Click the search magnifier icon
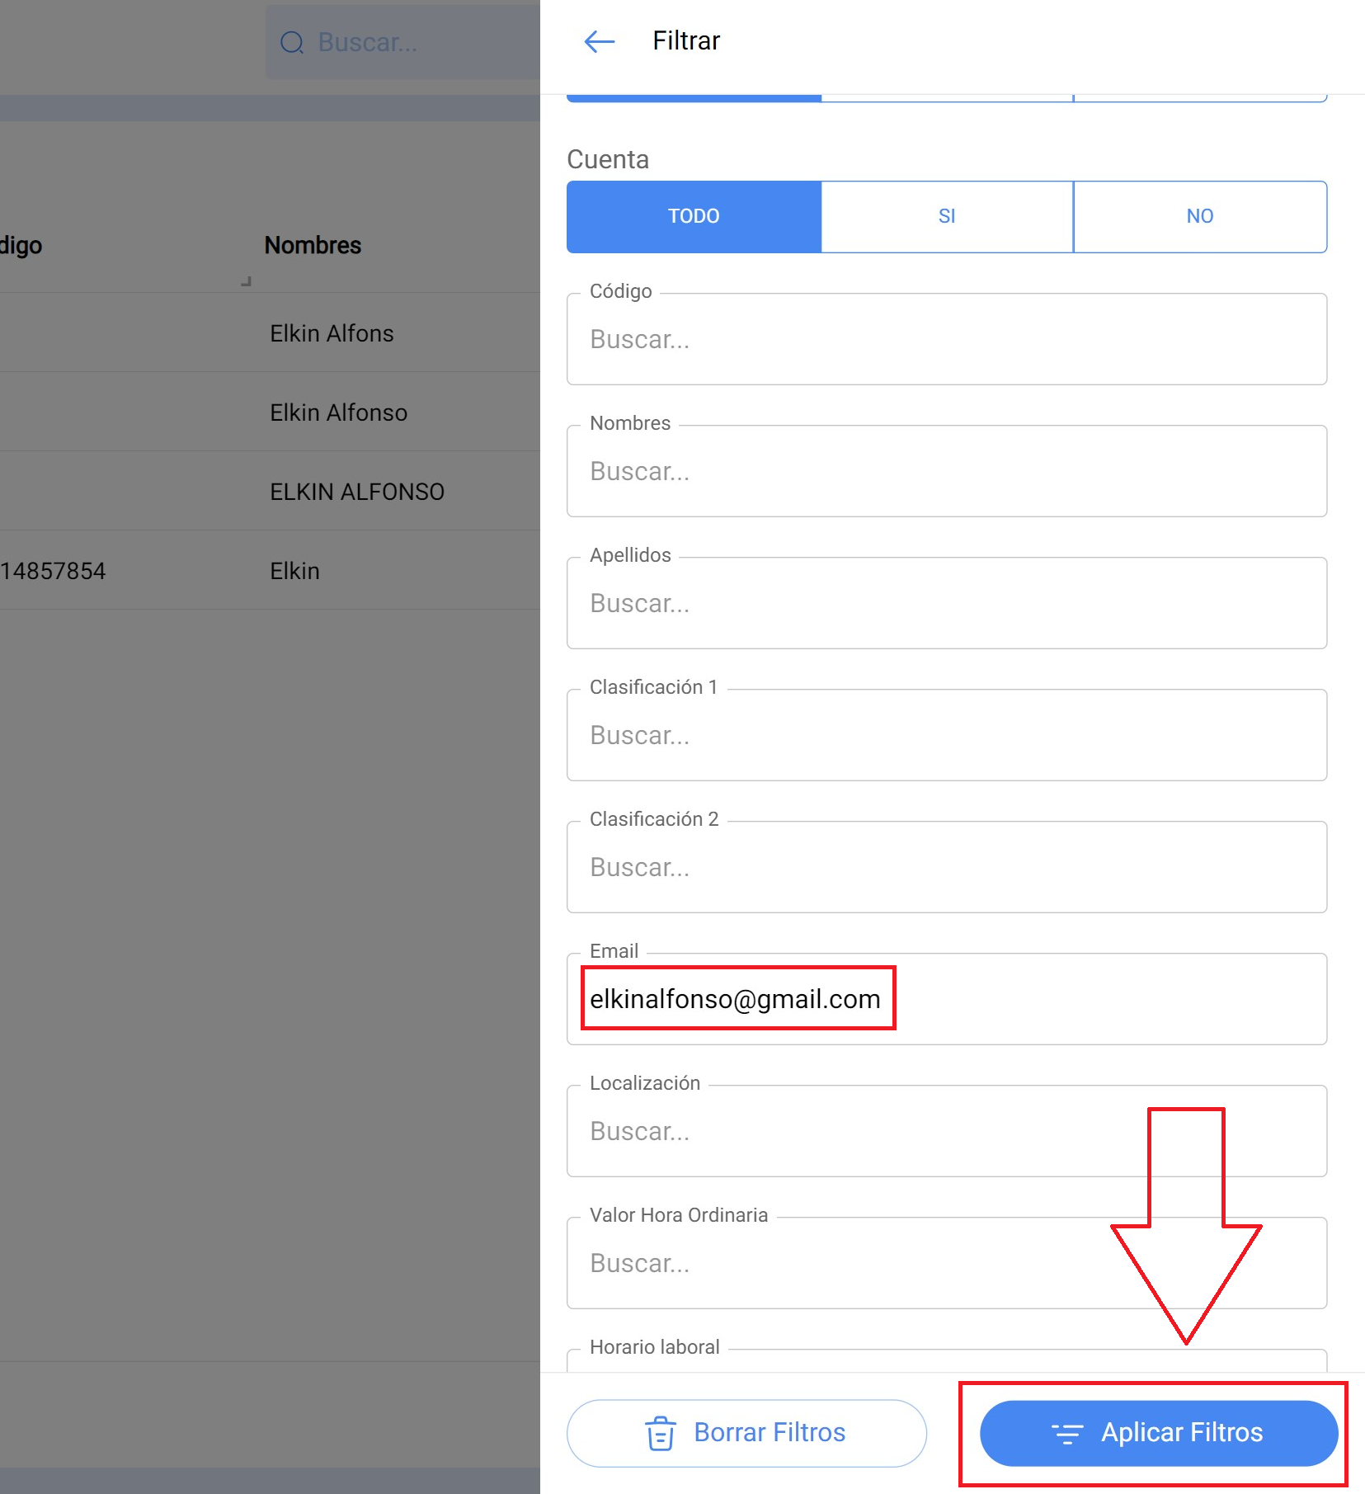The width and height of the screenshot is (1365, 1494). [292, 43]
